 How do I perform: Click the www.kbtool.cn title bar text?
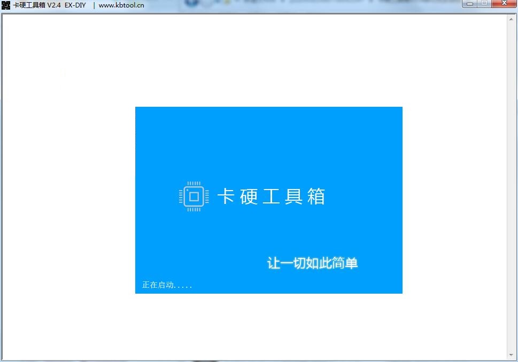pos(121,5)
